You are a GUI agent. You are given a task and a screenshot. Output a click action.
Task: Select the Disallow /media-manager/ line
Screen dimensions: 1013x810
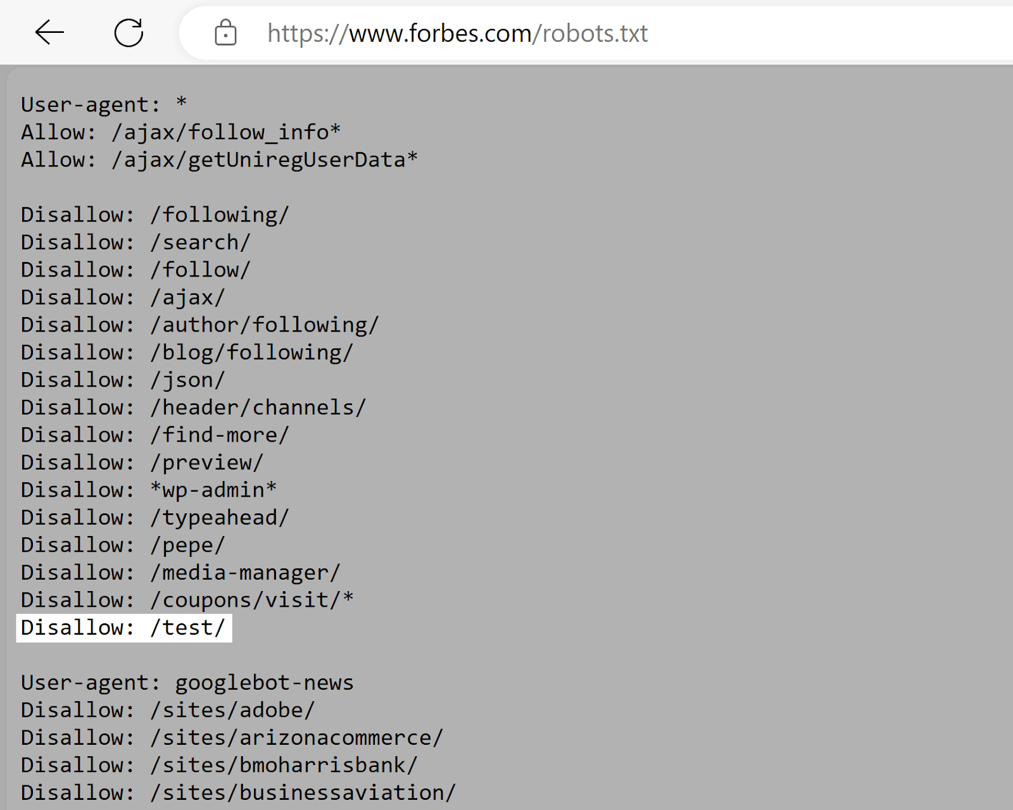(180, 571)
